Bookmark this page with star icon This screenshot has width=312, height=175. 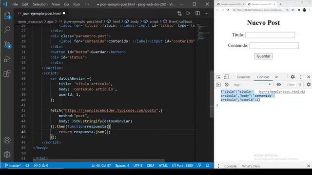click(x=292, y=10)
